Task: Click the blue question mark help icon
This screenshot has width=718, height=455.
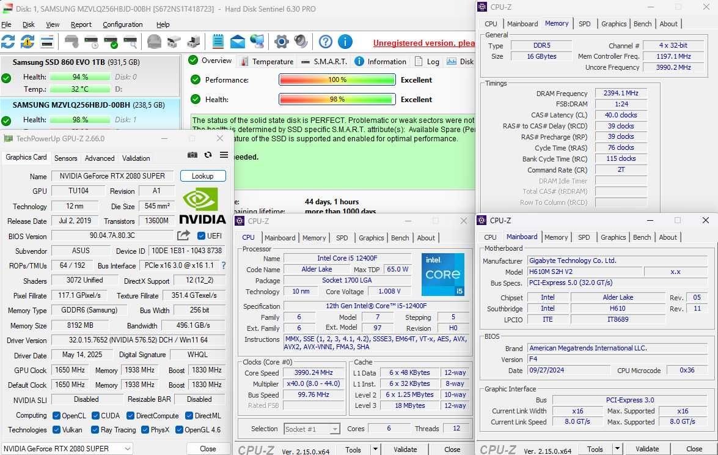Action: tap(325, 42)
